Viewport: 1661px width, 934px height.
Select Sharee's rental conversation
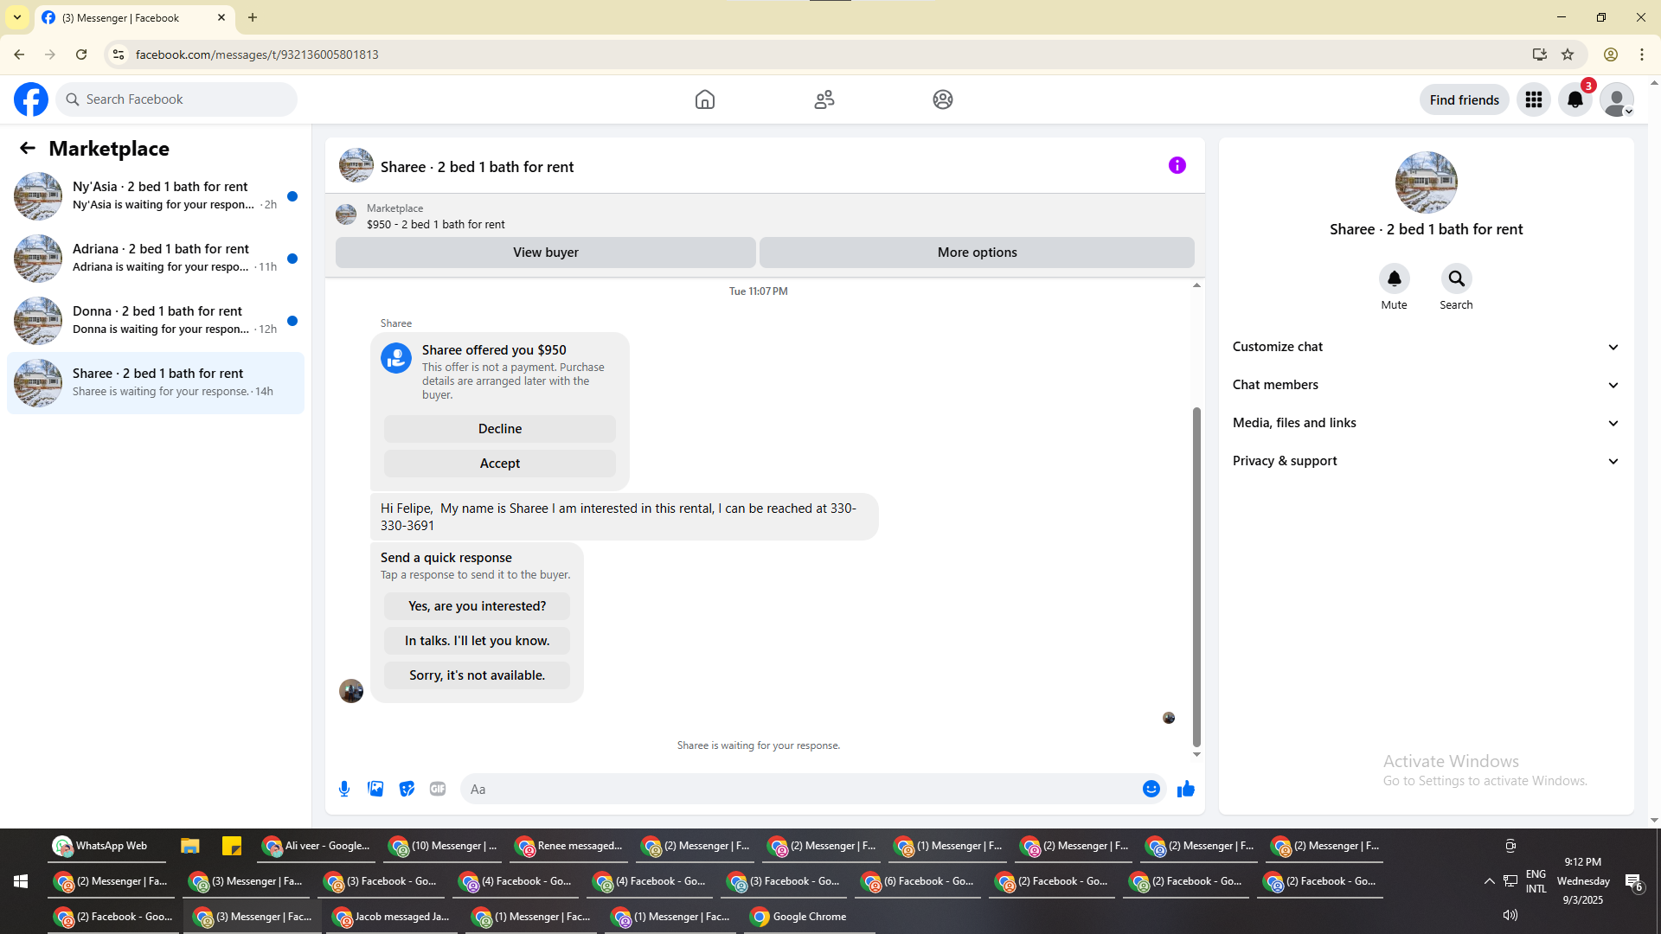coord(156,383)
